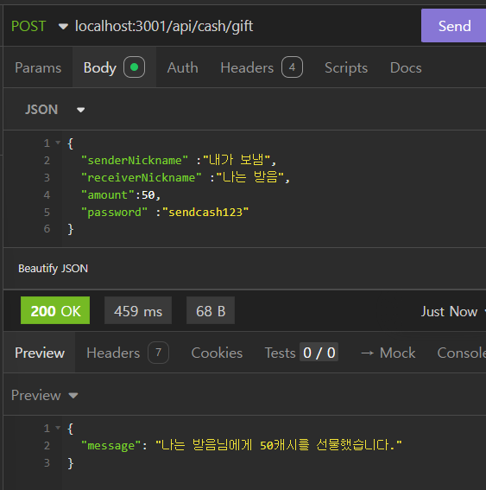Open the Just Now history dropdown
The height and width of the screenshot is (490, 486).
tap(452, 311)
